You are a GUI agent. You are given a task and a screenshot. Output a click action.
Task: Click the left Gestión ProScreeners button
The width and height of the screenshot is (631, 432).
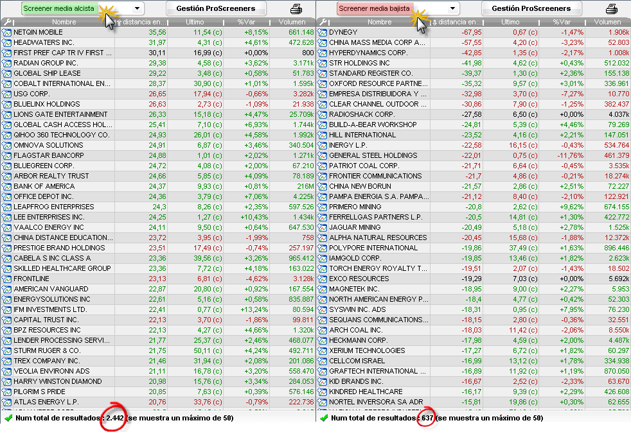click(x=216, y=8)
